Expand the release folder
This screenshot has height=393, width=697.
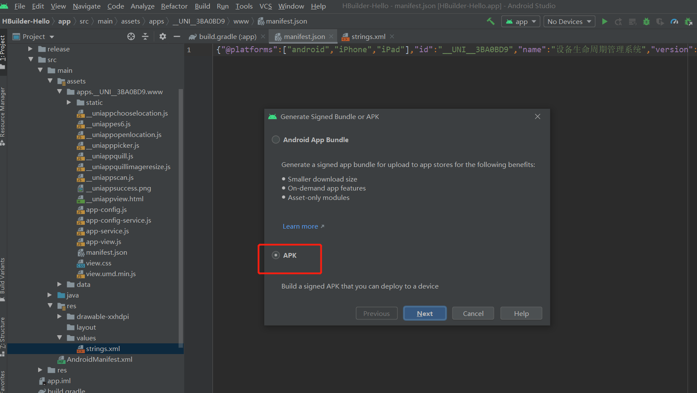(x=30, y=49)
